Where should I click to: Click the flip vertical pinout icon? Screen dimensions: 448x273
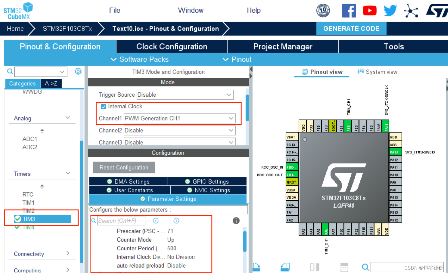pyautogui.click(x=344, y=267)
